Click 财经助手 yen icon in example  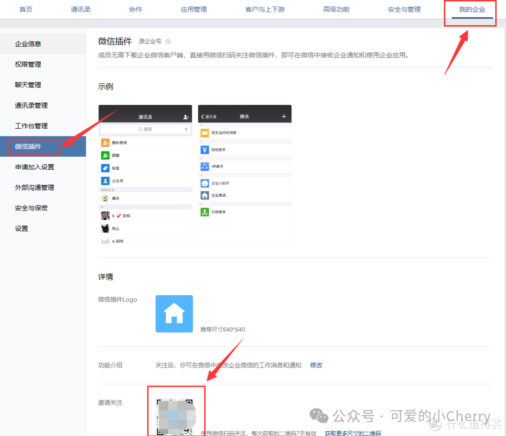tap(205, 150)
